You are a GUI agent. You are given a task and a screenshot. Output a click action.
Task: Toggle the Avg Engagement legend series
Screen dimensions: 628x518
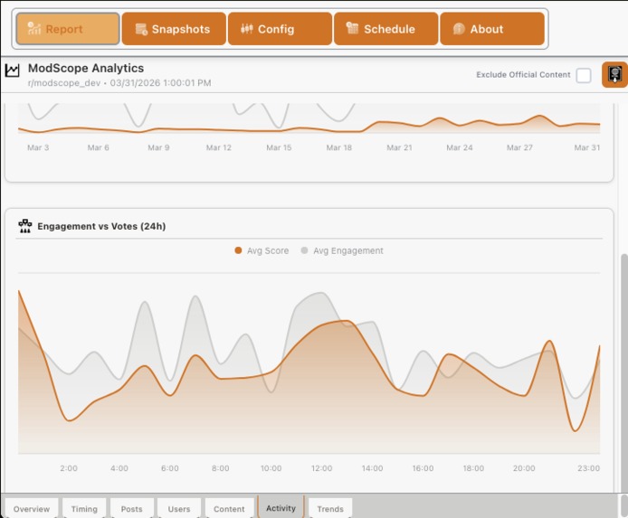[342, 250]
